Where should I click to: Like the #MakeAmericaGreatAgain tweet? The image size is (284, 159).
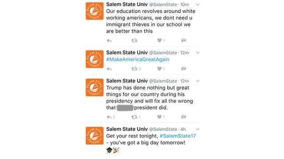click(x=159, y=69)
